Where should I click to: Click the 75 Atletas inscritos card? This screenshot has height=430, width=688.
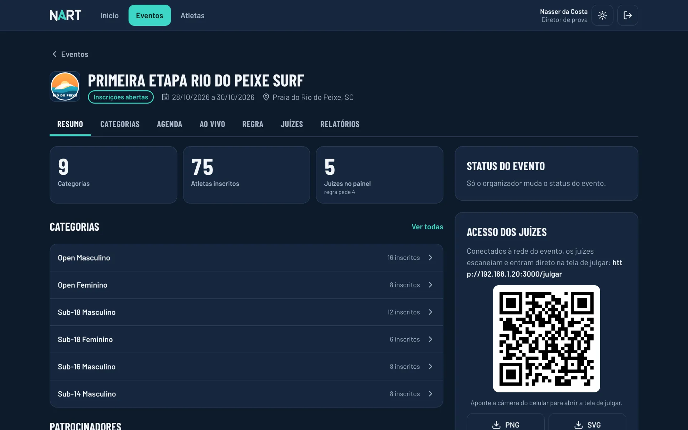[x=247, y=175]
